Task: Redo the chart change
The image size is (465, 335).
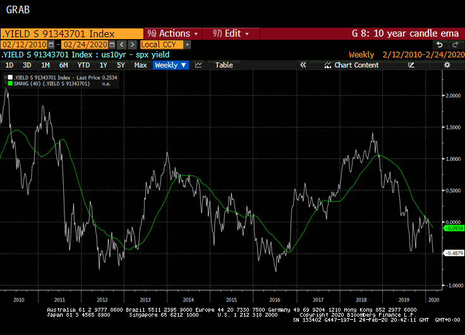Action: [x=456, y=45]
